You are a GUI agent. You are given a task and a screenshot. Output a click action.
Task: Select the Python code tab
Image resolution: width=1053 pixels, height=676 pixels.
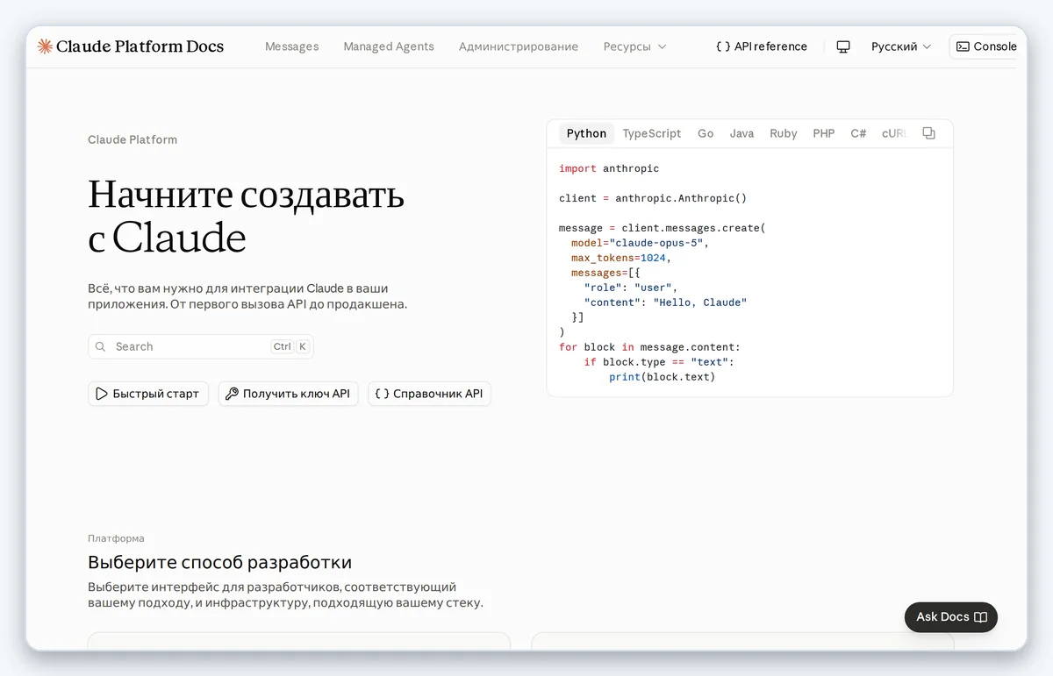coord(586,133)
